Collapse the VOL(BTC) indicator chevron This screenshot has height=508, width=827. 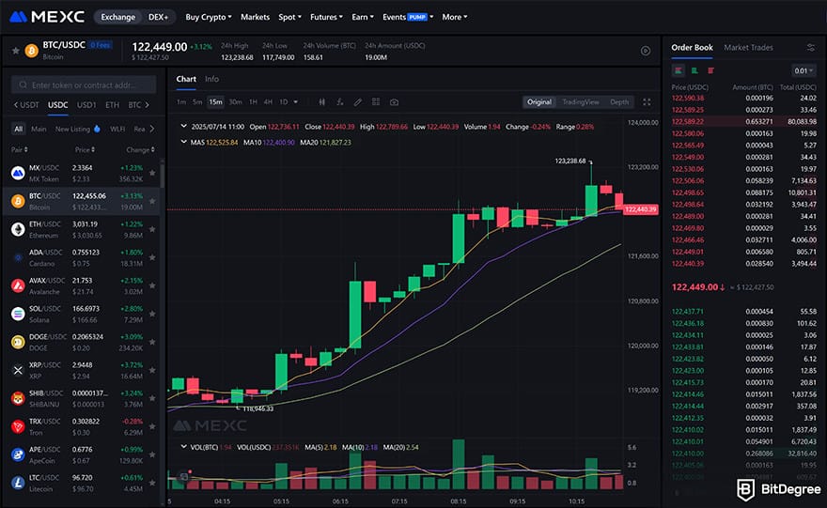pos(183,447)
